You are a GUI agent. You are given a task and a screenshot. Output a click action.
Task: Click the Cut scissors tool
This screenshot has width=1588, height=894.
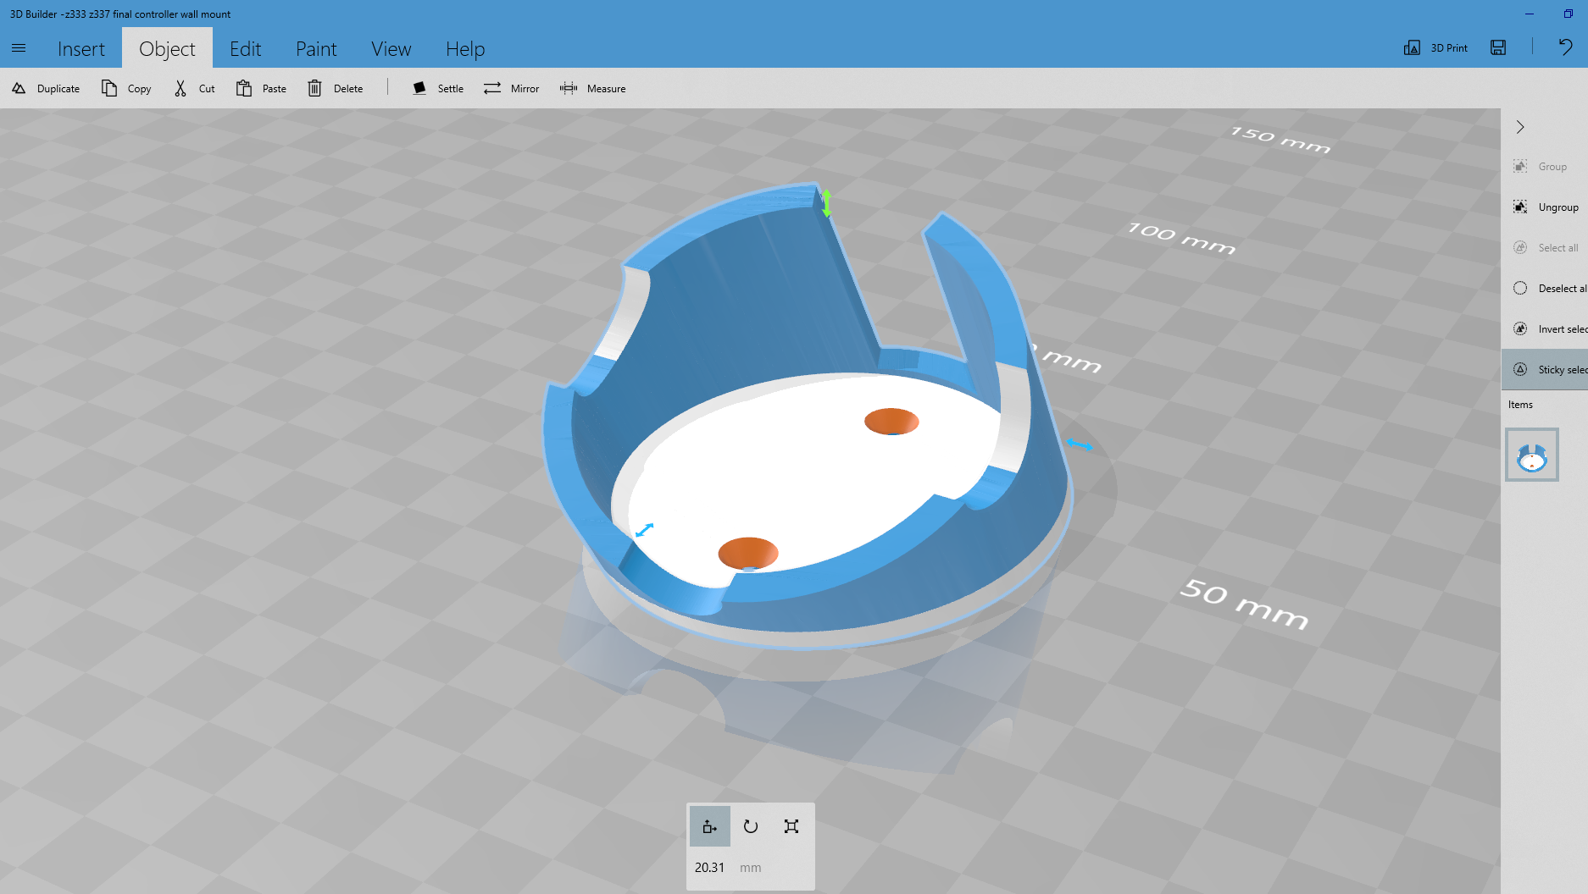click(195, 88)
